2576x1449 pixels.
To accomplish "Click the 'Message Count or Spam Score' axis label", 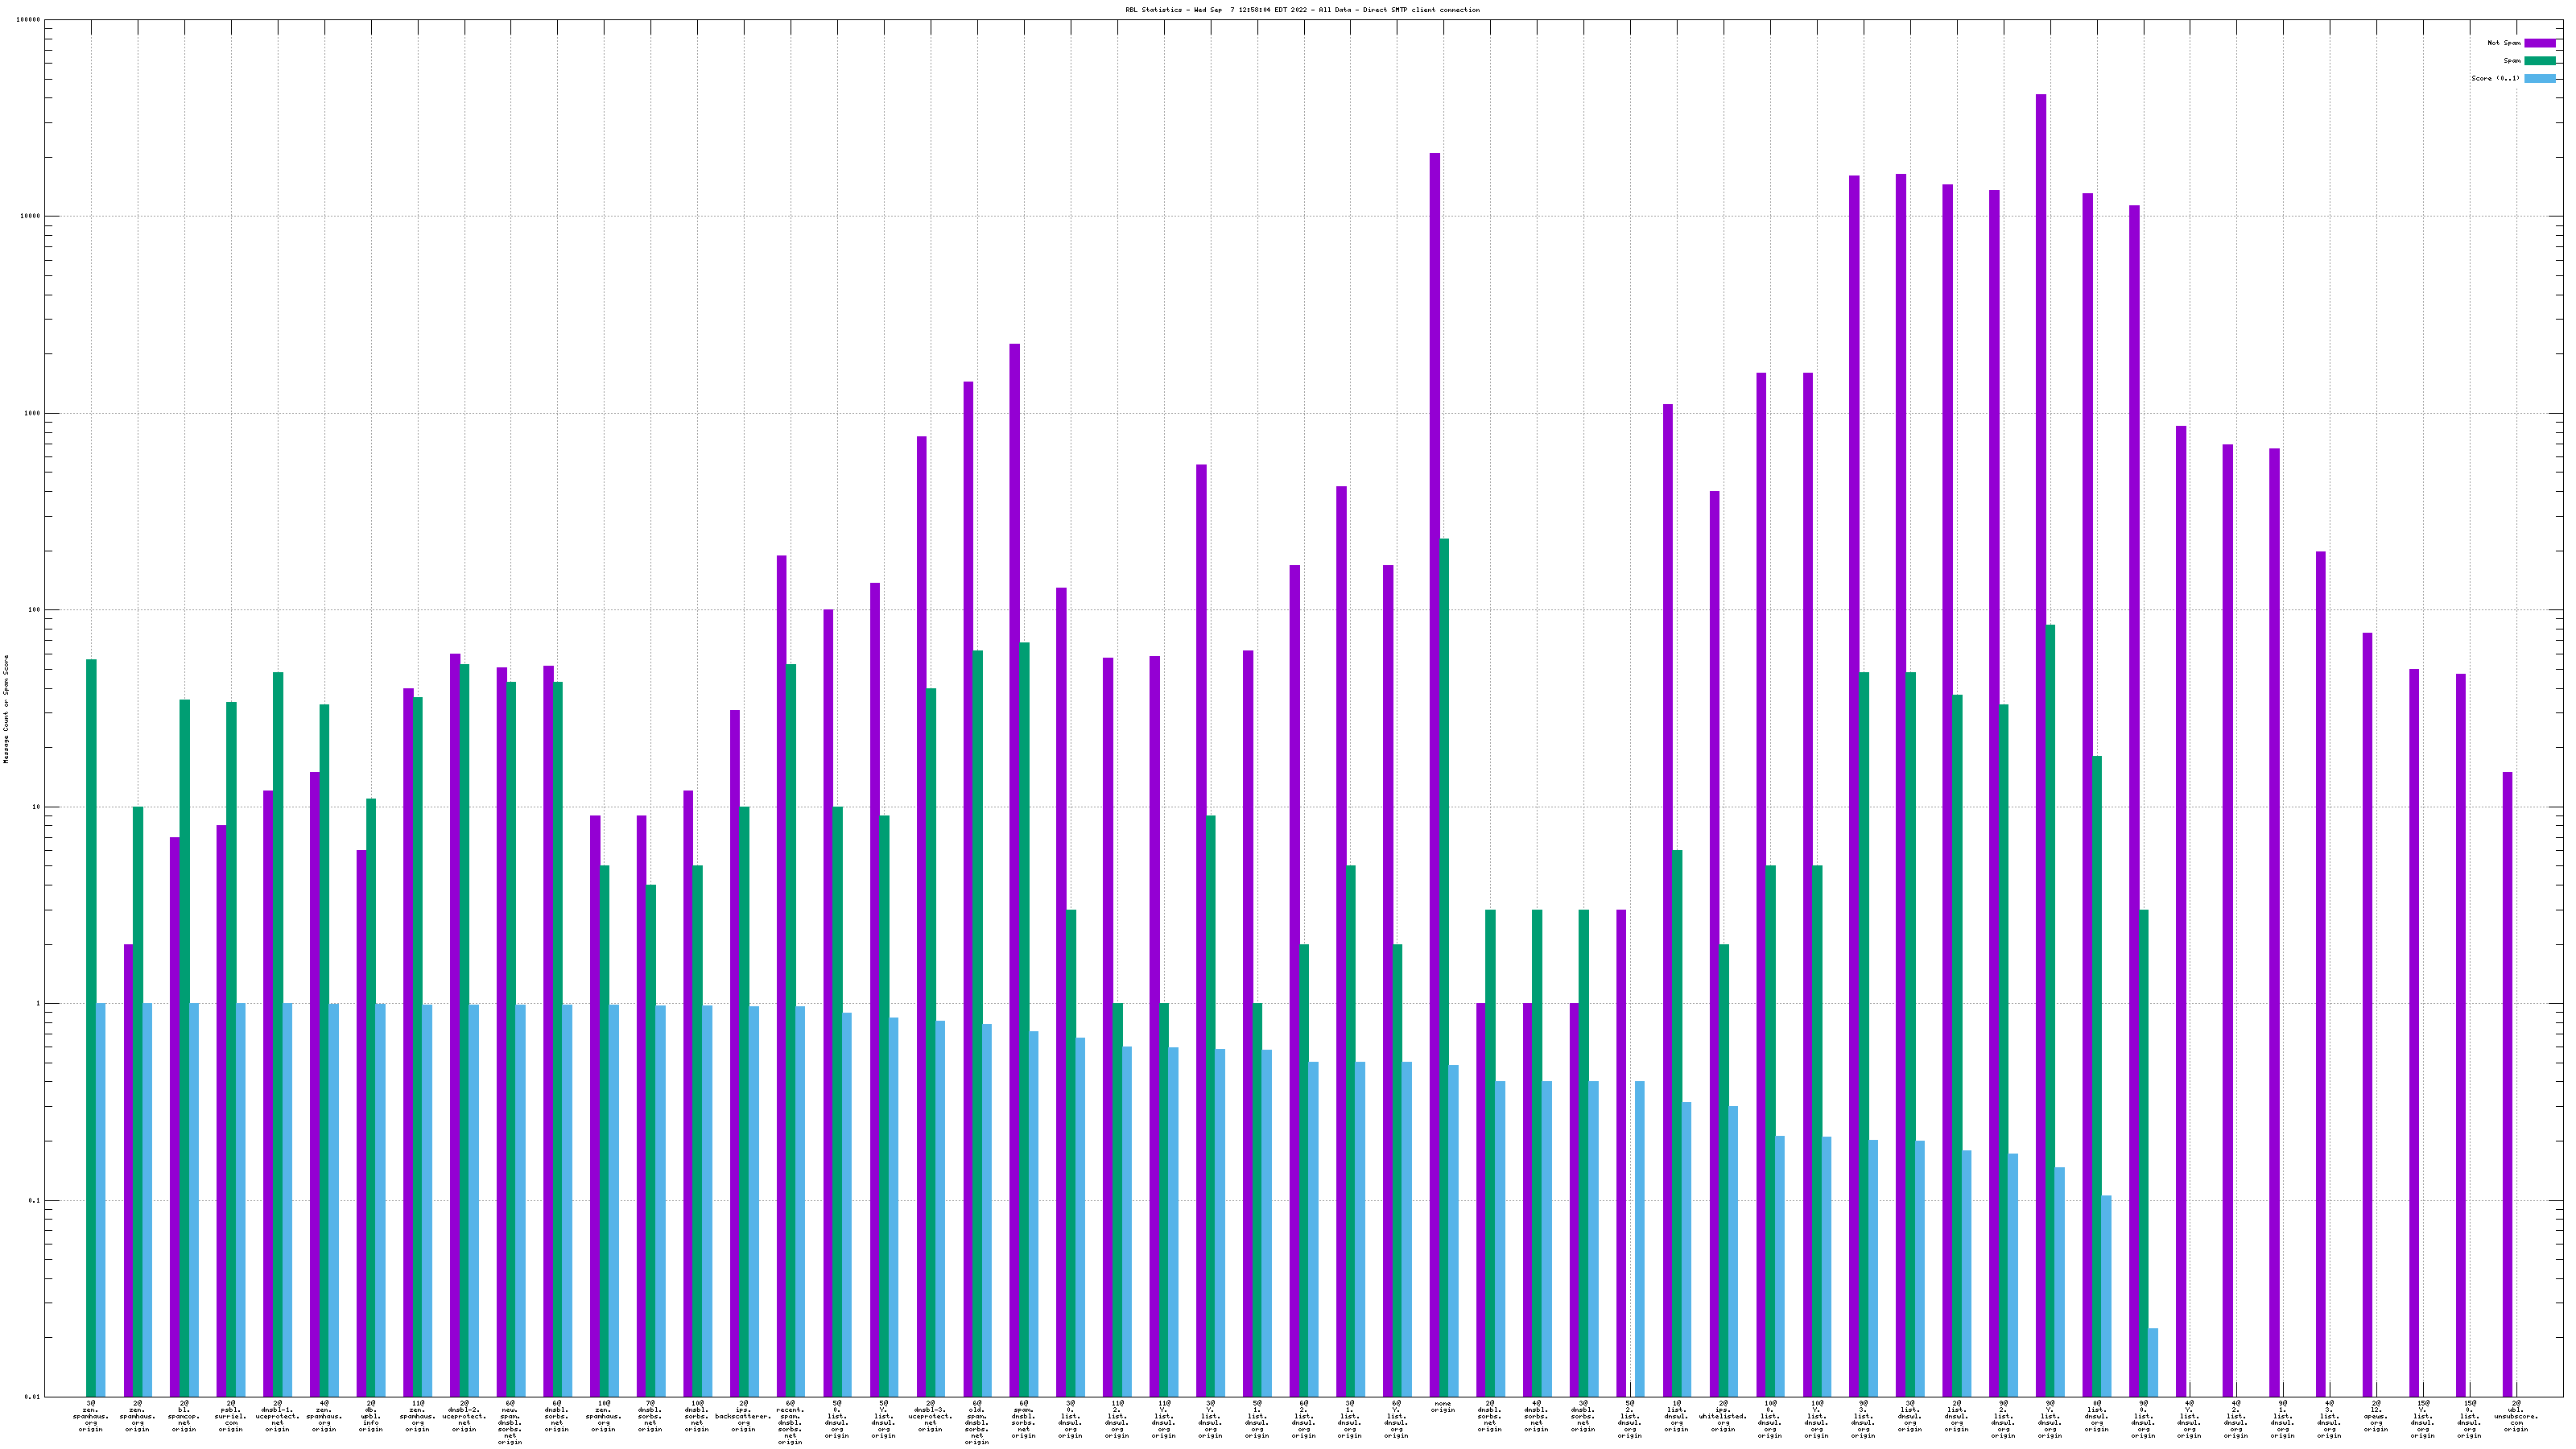I will (x=6, y=709).
